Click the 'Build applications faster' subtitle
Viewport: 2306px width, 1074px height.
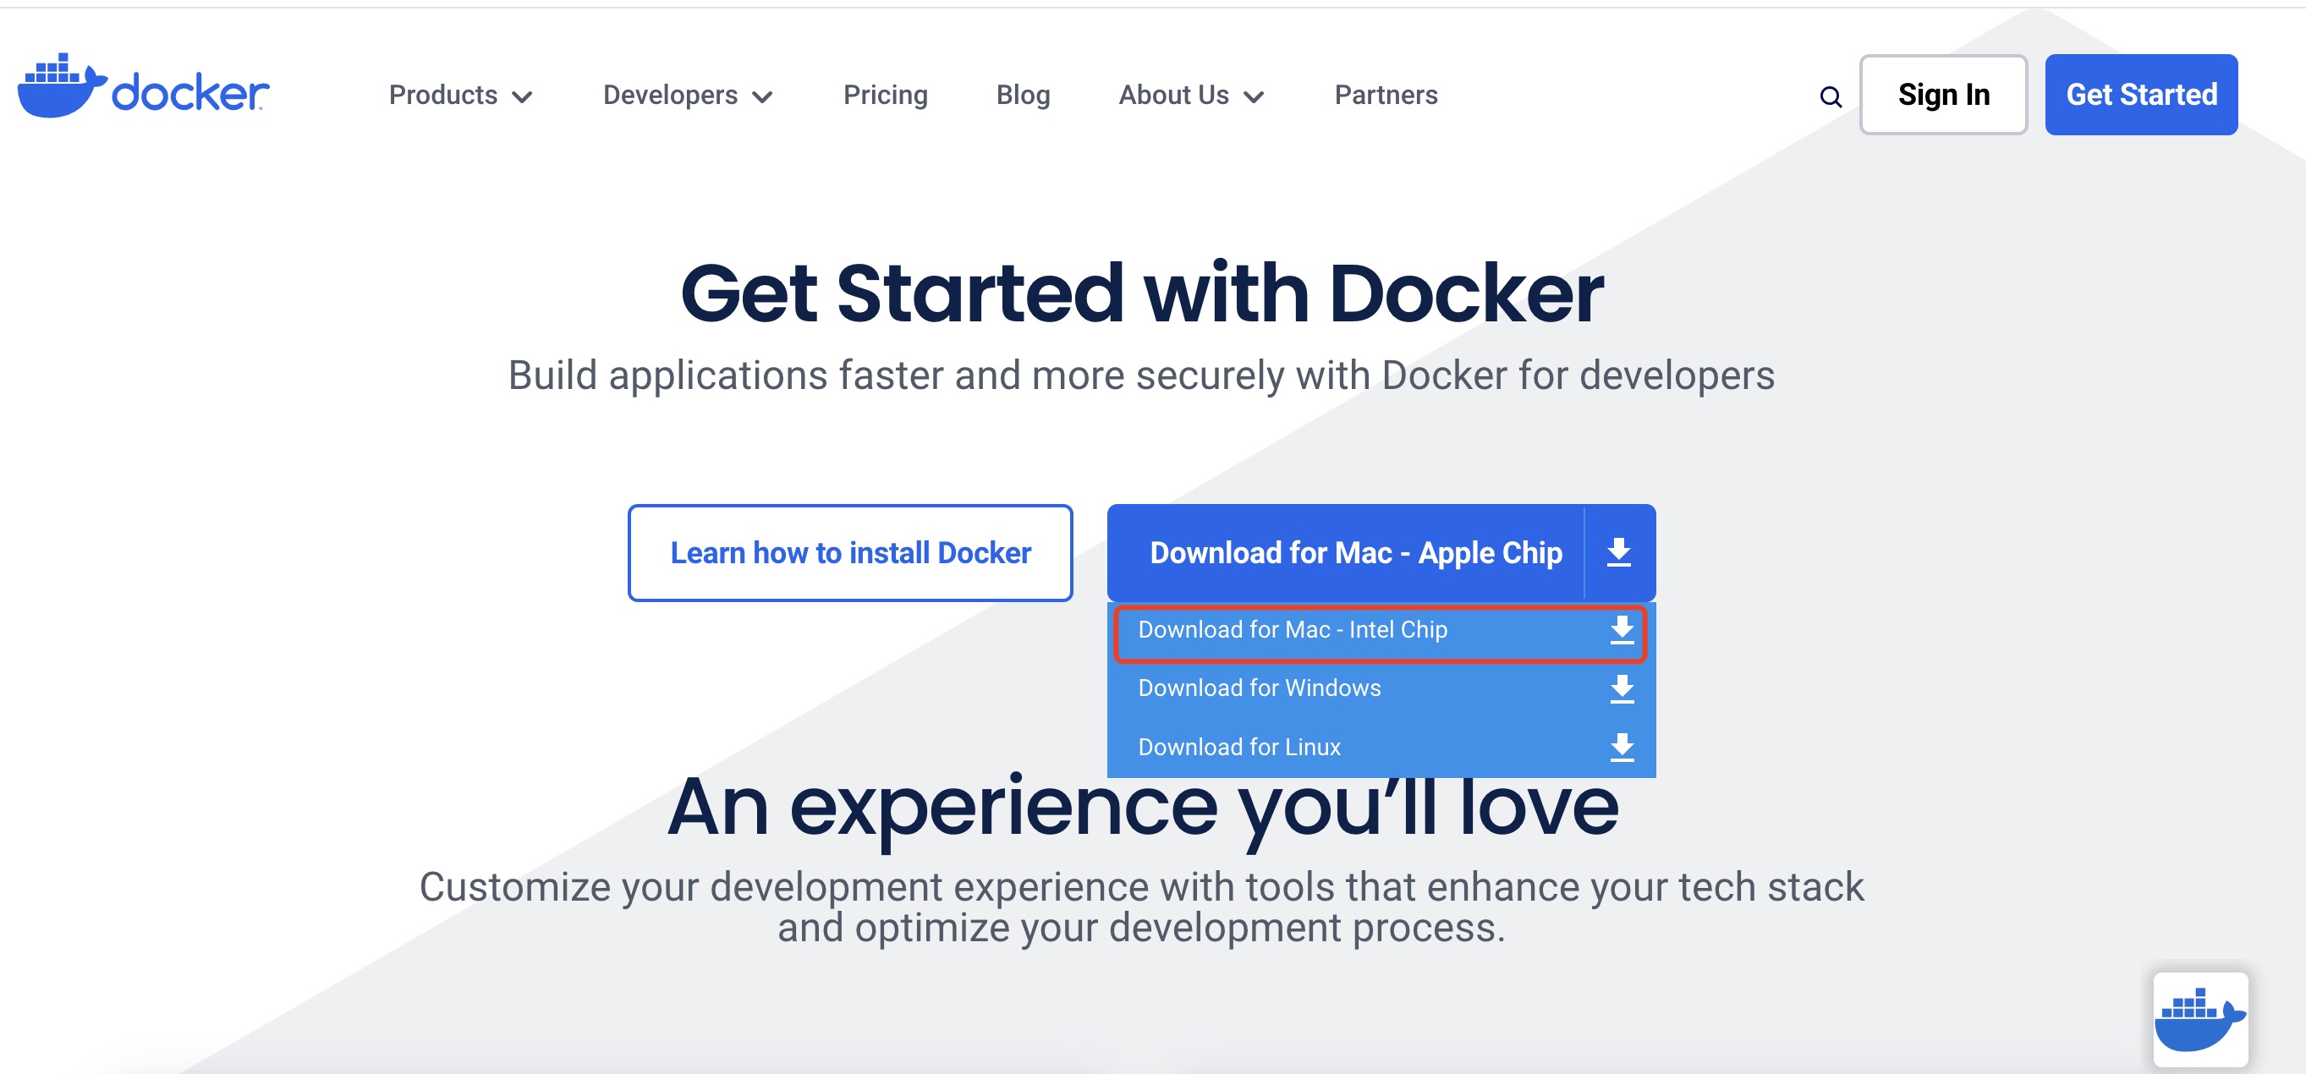coord(1141,375)
